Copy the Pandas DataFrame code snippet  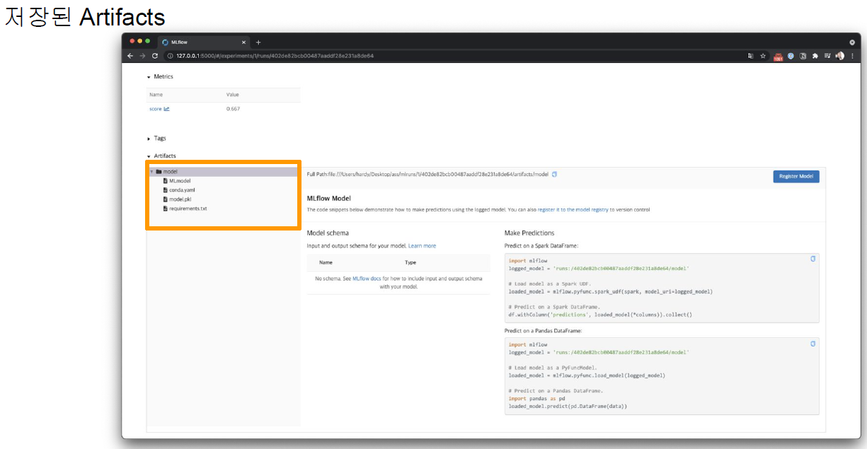(813, 344)
